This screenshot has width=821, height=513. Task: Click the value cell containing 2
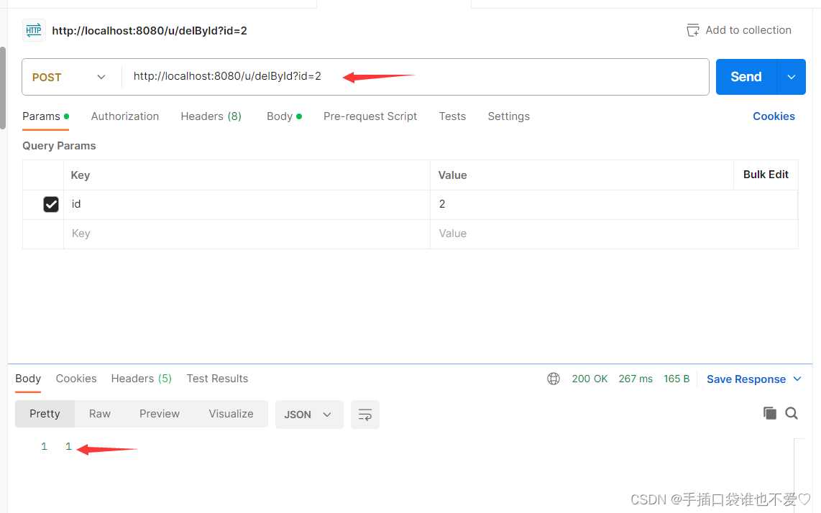coord(614,204)
